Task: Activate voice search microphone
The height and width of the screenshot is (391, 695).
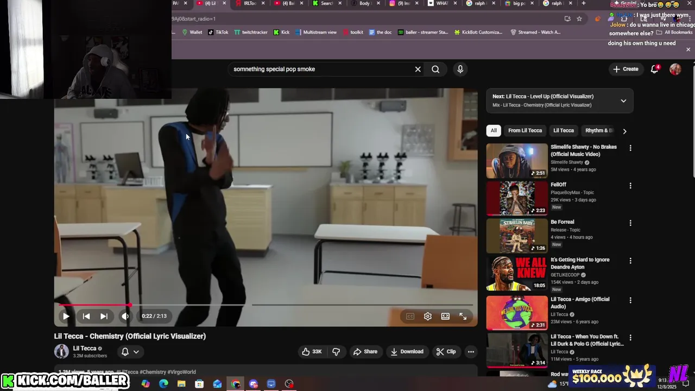Action: 460,69
